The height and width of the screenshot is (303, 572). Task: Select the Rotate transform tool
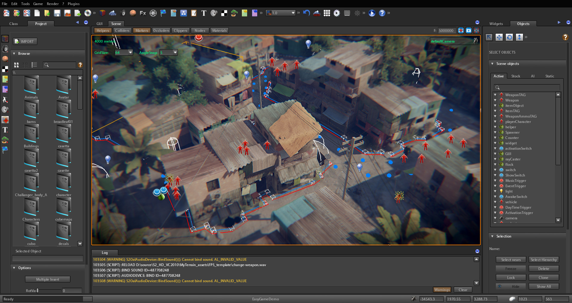tap(509, 37)
